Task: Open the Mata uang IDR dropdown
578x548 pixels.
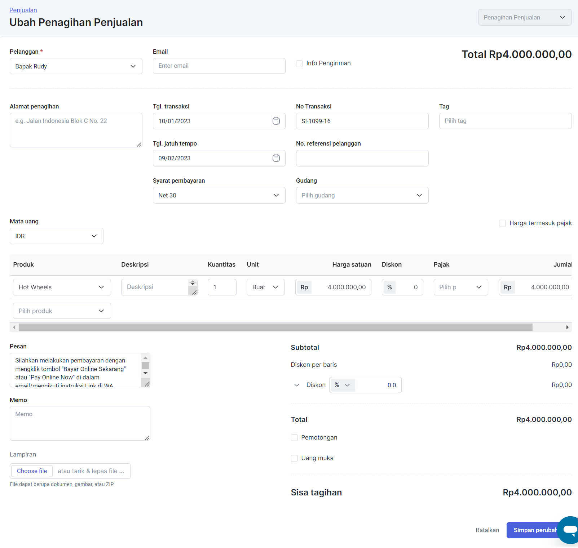Action: coord(57,236)
